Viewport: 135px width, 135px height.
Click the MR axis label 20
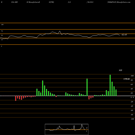[132, 93]
